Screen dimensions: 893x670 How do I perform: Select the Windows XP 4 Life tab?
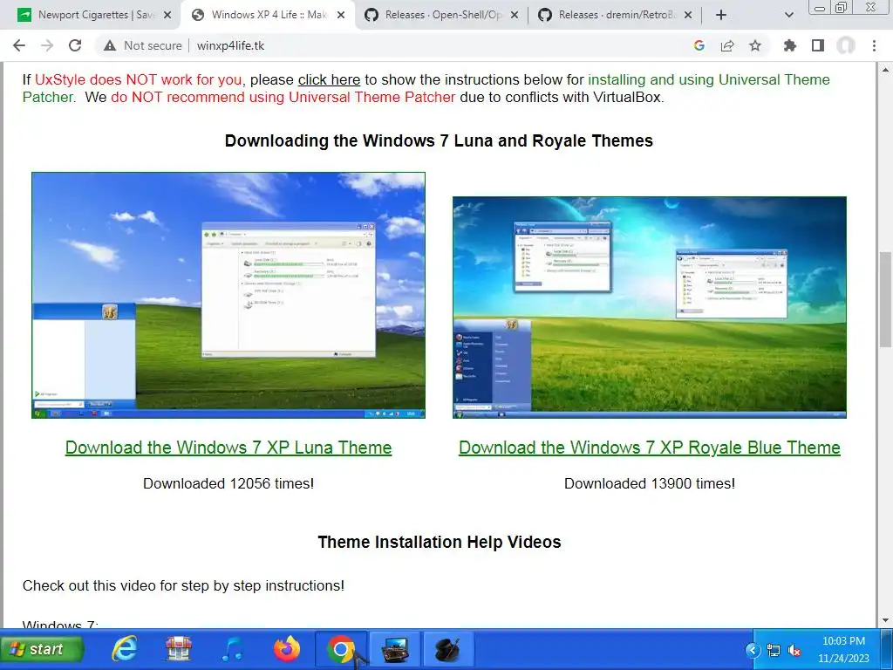(x=268, y=15)
